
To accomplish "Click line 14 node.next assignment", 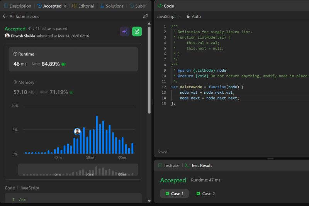I will (209, 98).
